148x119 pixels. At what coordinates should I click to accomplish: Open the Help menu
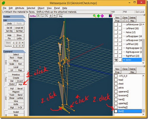65,8
